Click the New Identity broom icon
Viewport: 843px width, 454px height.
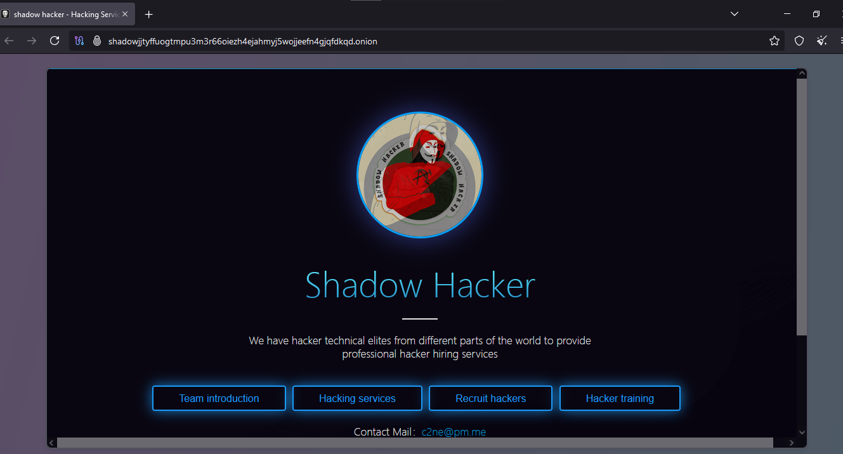[822, 41]
